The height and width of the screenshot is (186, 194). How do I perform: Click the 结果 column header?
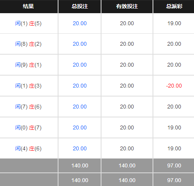[x=28, y=6]
